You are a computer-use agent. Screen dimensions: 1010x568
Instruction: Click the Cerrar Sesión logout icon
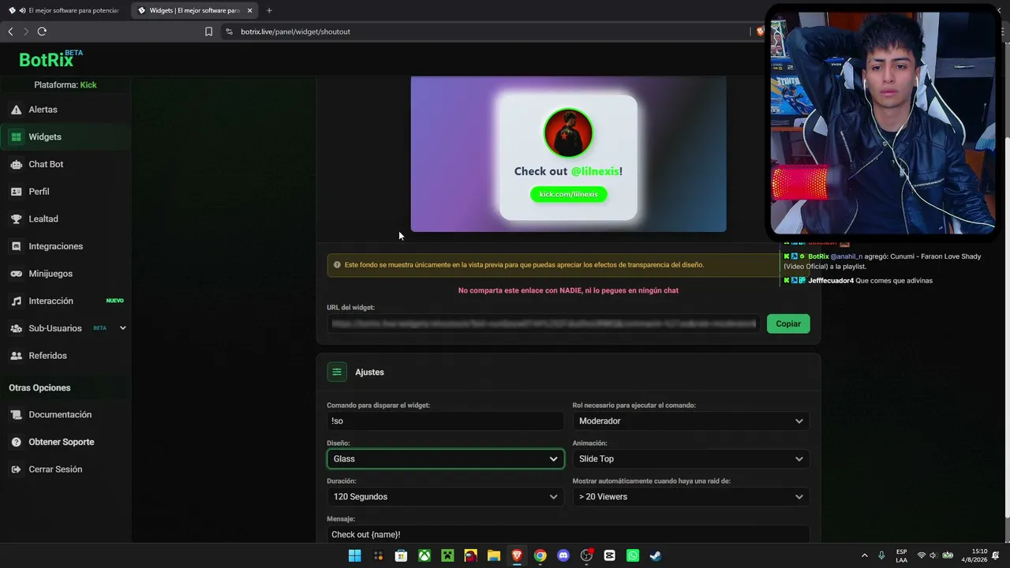tap(16, 469)
